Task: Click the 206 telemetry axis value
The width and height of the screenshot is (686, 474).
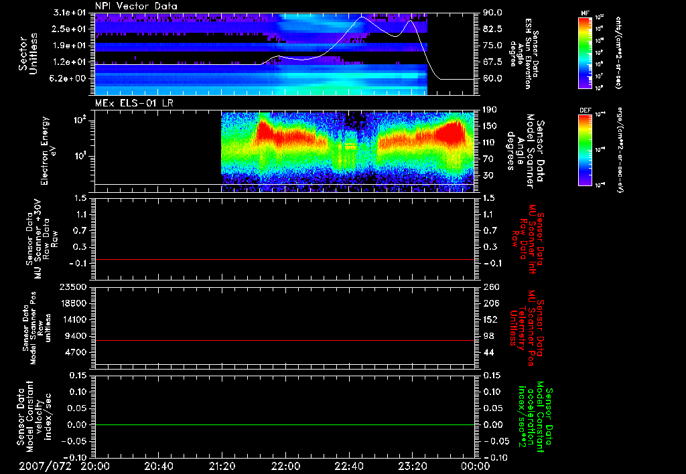Action: 491,303
